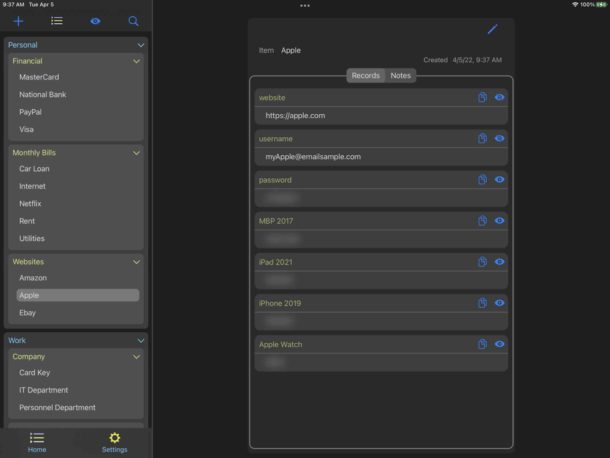
Task: Copy the password record value
Action: (x=483, y=180)
